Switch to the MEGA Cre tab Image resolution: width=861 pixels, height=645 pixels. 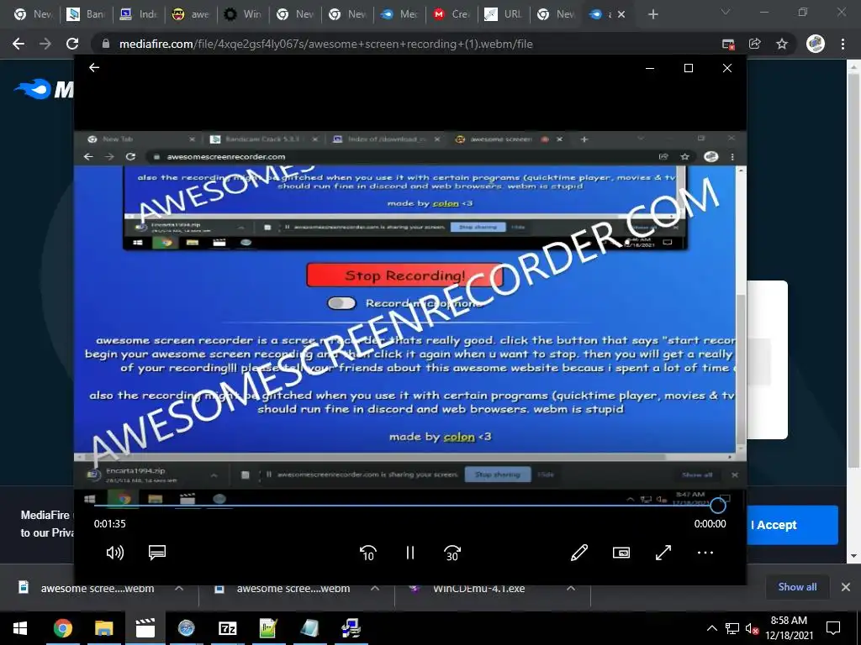[x=452, y=14]
